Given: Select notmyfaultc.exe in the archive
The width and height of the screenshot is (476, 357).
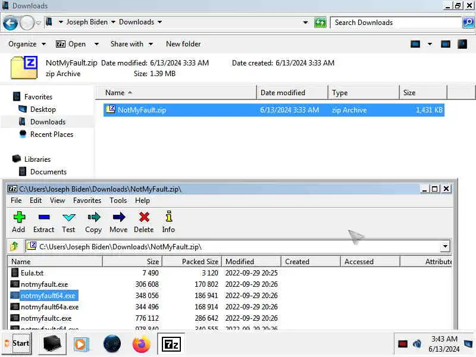Looking at the screenshot, I should [x=46, y=318].
